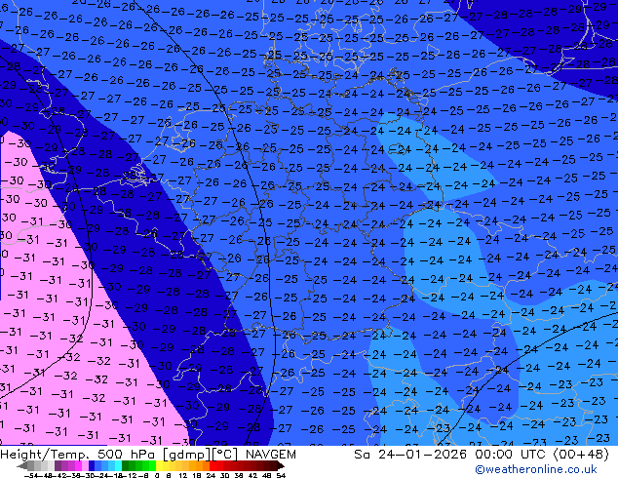Click the bright red legend swatch above 24

[x=212, y=465]
